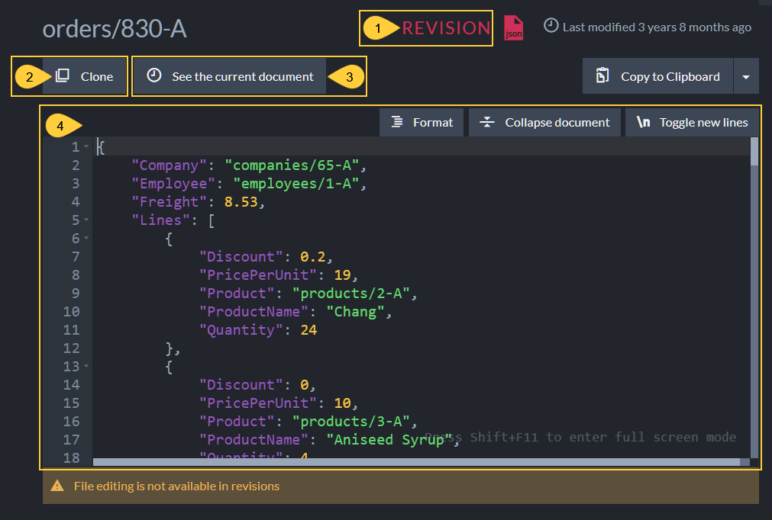Image resolution: width=772 pixels, height=520 pixels.
Task: Click the line number 10 in the gutter
Action: click(x=71, y=312)
